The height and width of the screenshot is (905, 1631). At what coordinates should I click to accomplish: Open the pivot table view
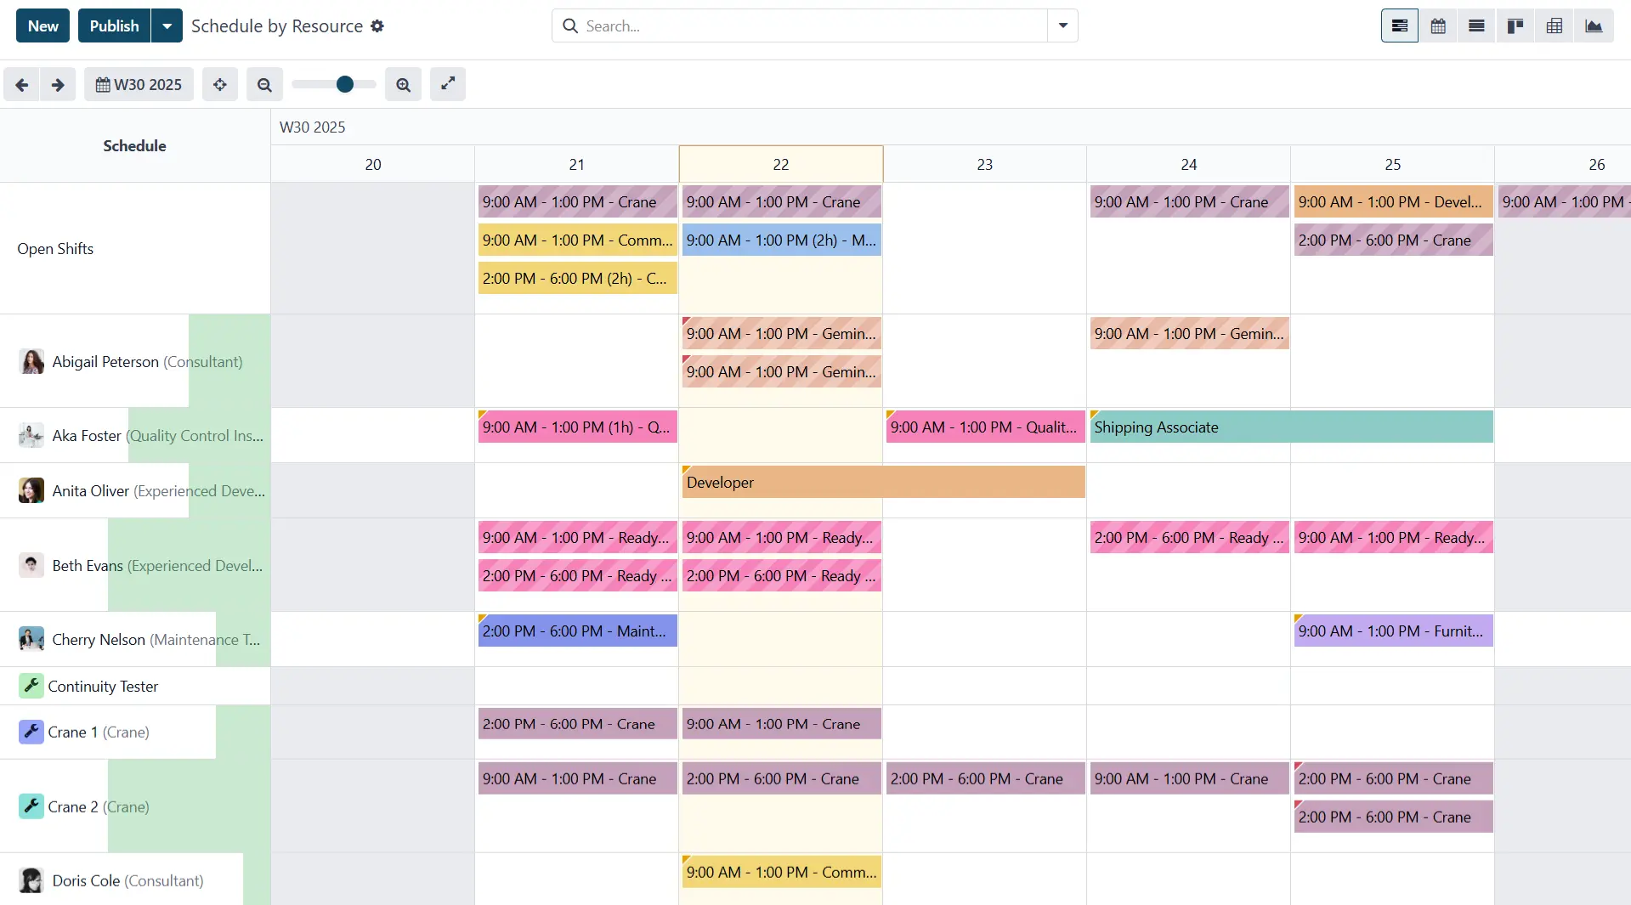pos(1555,26)
